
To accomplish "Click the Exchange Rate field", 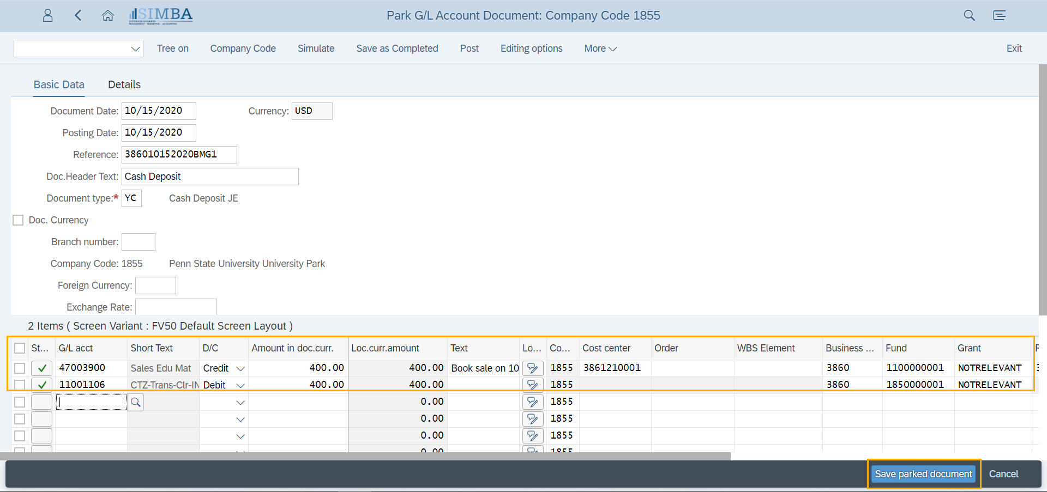I will click(x=176, y=307).
